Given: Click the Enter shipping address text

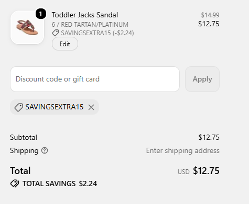Looking at the screenshot, I should tap(183, 150).
